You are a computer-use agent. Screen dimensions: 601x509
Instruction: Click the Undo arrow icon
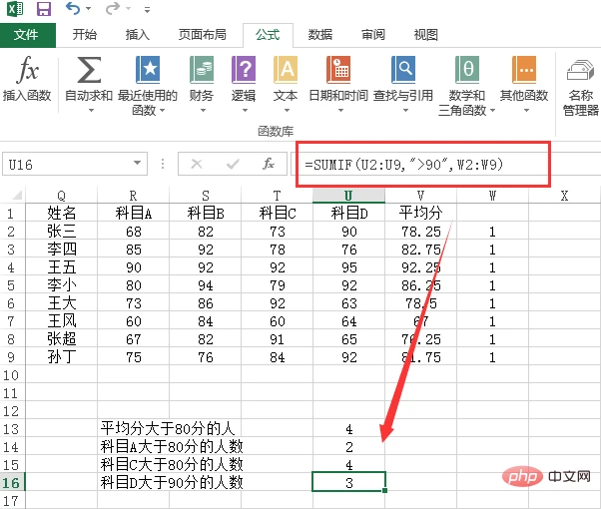coord(73,8)
